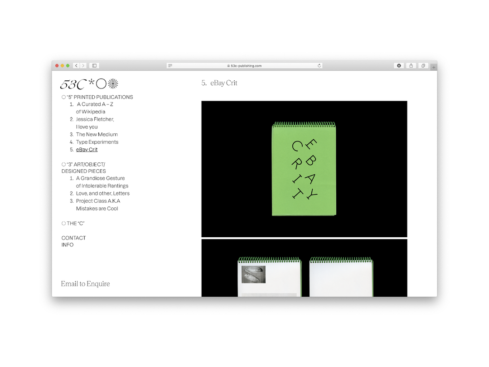Open A Grandiose Gesture of Intolerable Rantings
The width and height of the screenshot is (489, 367).
point(102,182)
